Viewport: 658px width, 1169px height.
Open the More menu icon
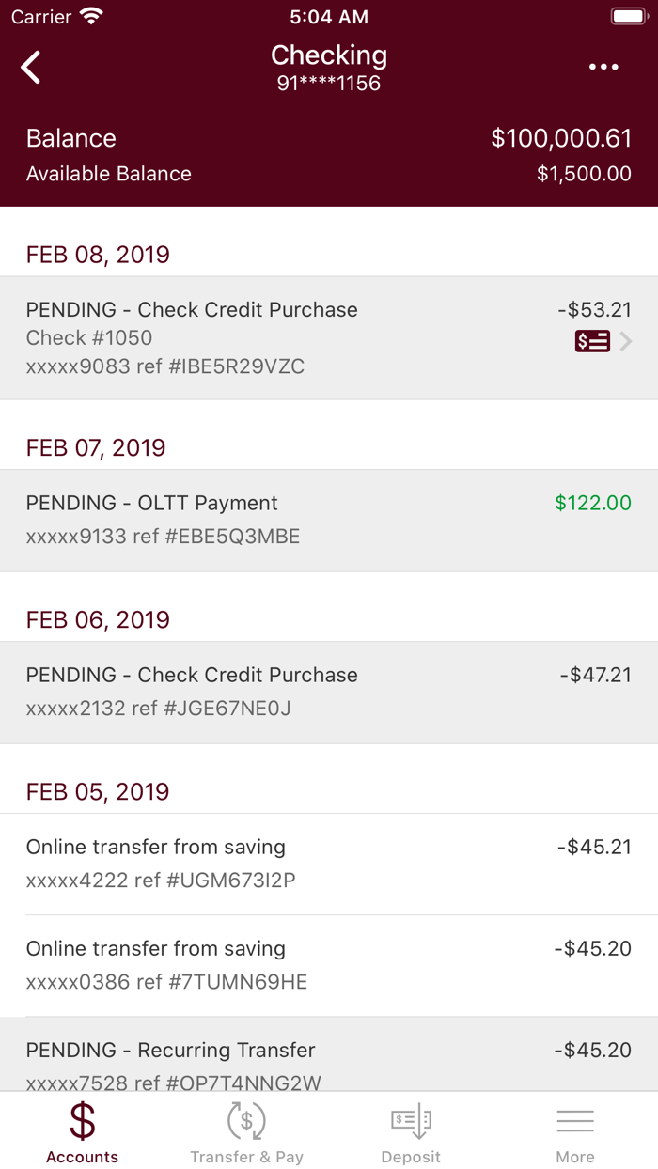pyautogui.click(x=575, y=1120)
